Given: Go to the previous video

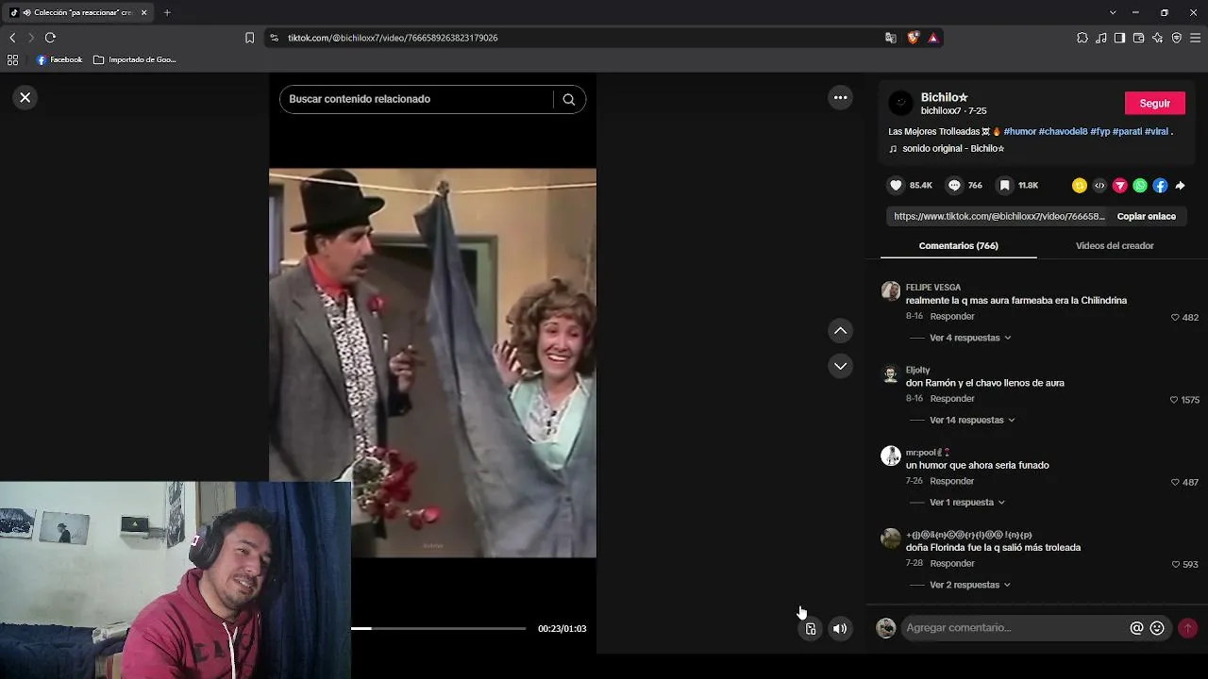Looking at the screenshot, I should pyautogui.click(x=840, y=330).
